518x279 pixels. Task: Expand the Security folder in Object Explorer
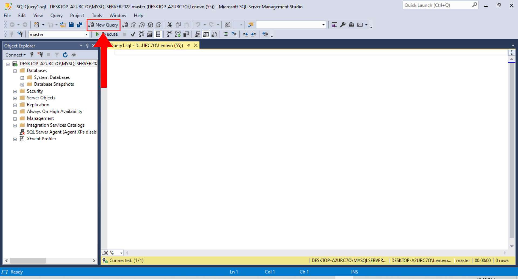pyautogui.click(x=15, y=91)
